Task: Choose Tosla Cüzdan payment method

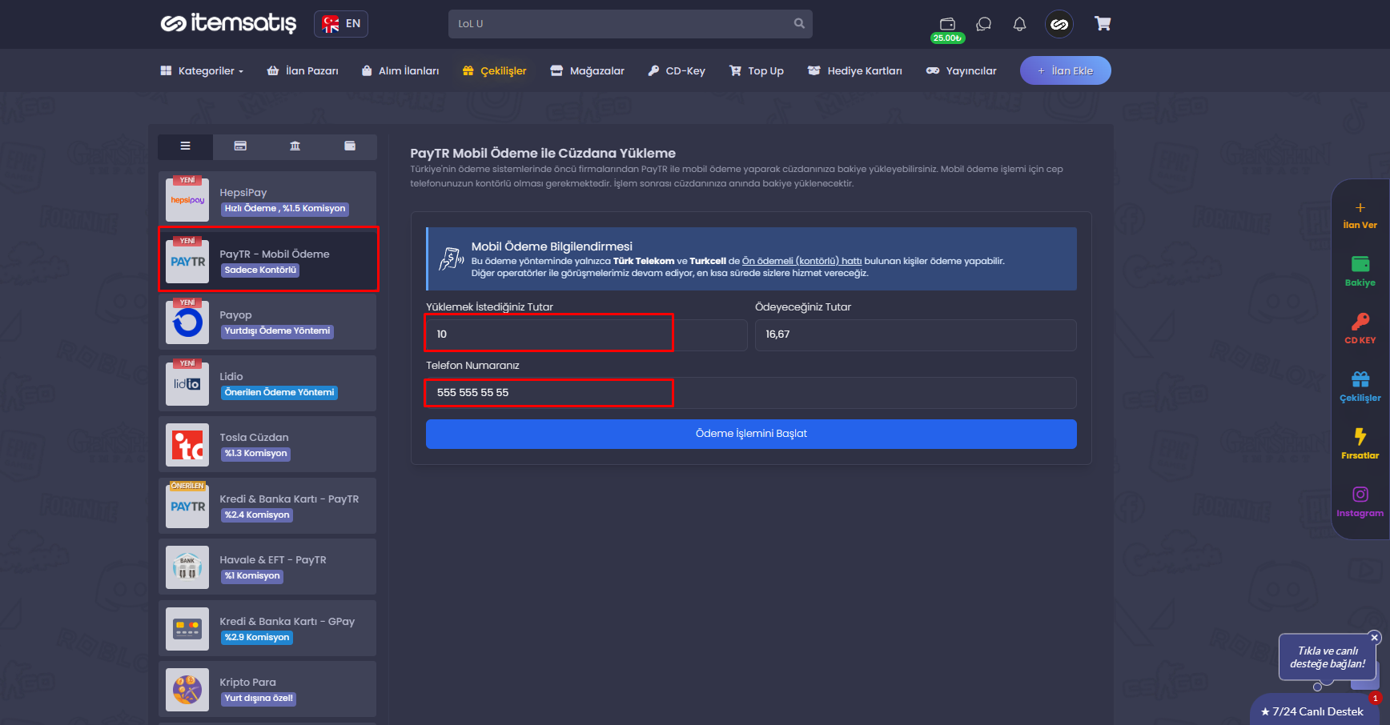Action: click(267, 444)
